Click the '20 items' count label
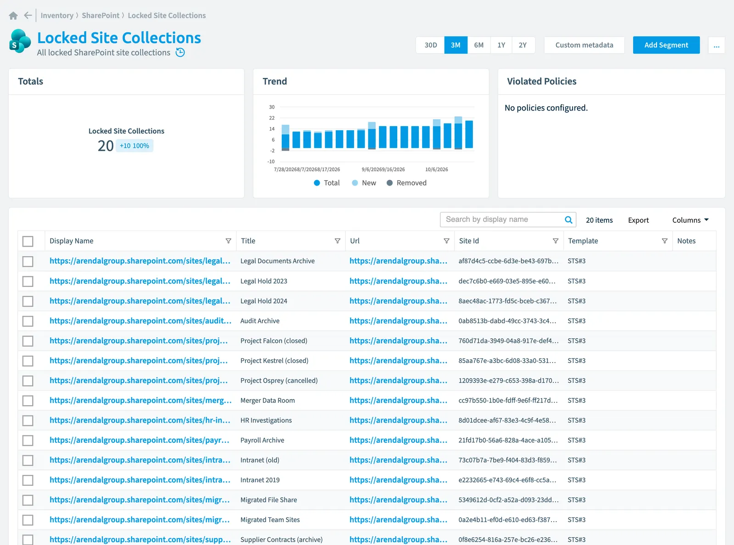734x545 pixels. 599,220
